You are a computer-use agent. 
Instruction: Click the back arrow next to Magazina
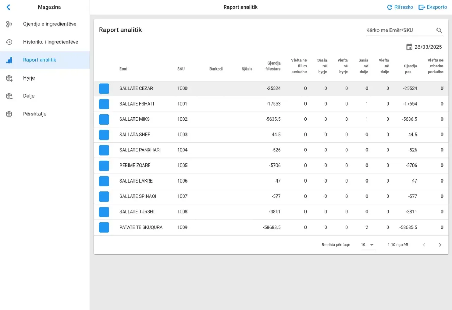pos(8,7)
